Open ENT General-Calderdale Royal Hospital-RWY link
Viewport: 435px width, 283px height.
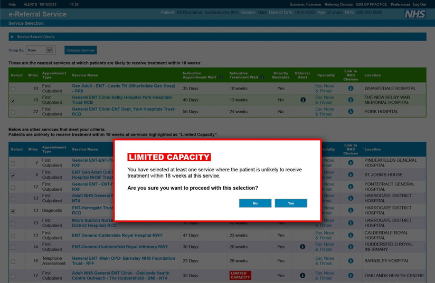coord(117,236)
